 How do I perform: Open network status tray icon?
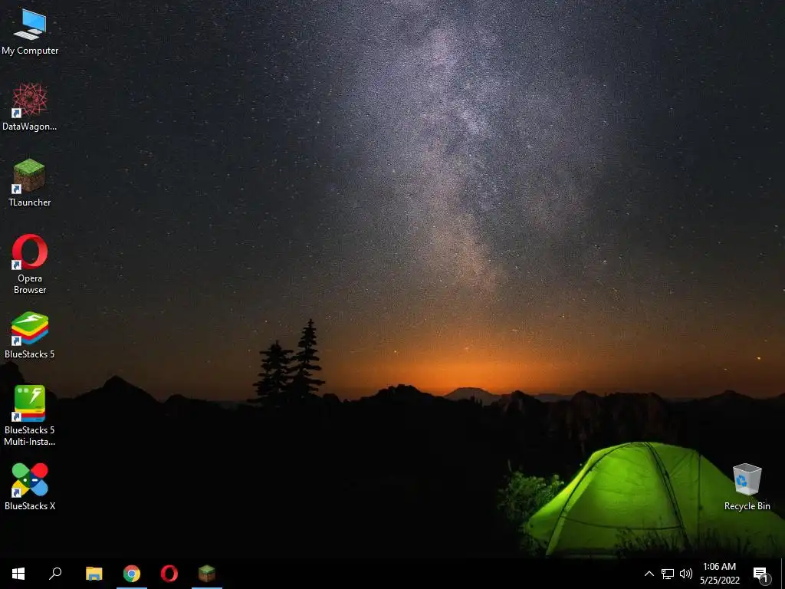[668, 574]
